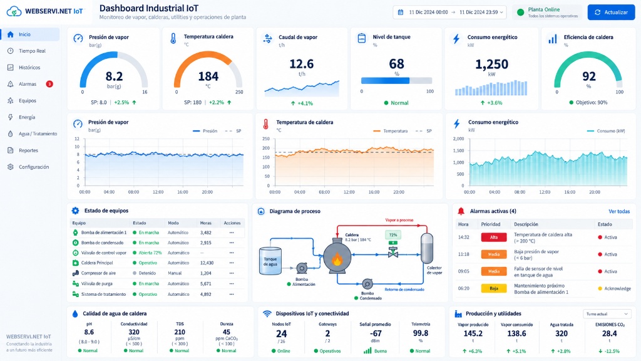
Task: Click the Caudal de vapor flow icon
Action: click(268, 38)
